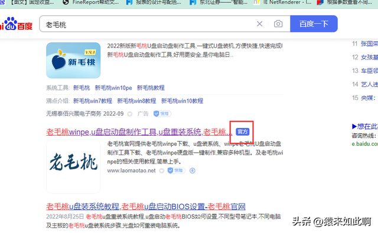Viewport: 378px width, 233px height.
Task: Expand dropdown arrow next to www.laomaotao.net
Action: click(x=161, y=171)
